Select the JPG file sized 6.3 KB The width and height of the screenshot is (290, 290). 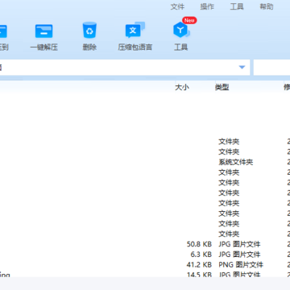coord(145,255)
